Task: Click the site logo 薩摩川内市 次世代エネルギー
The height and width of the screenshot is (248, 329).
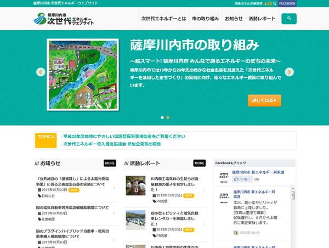Action: (x=64, y=19)
